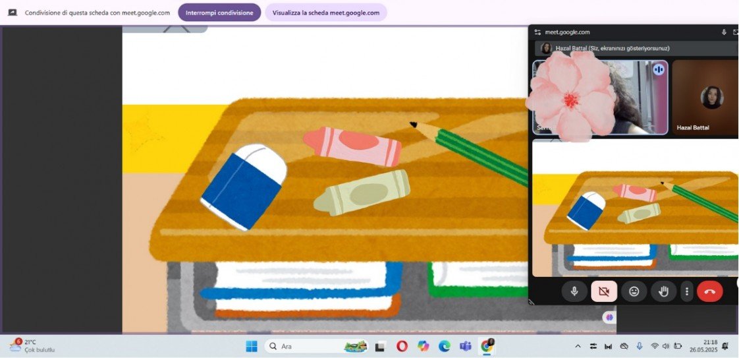This screenshot has height=358, width=739.
Task: Turn on the camera in Meet
Action: pyautogui.click(x=604, y=291)
